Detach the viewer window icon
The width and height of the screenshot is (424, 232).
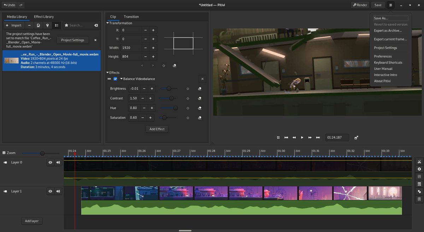(x=356, y=138)
